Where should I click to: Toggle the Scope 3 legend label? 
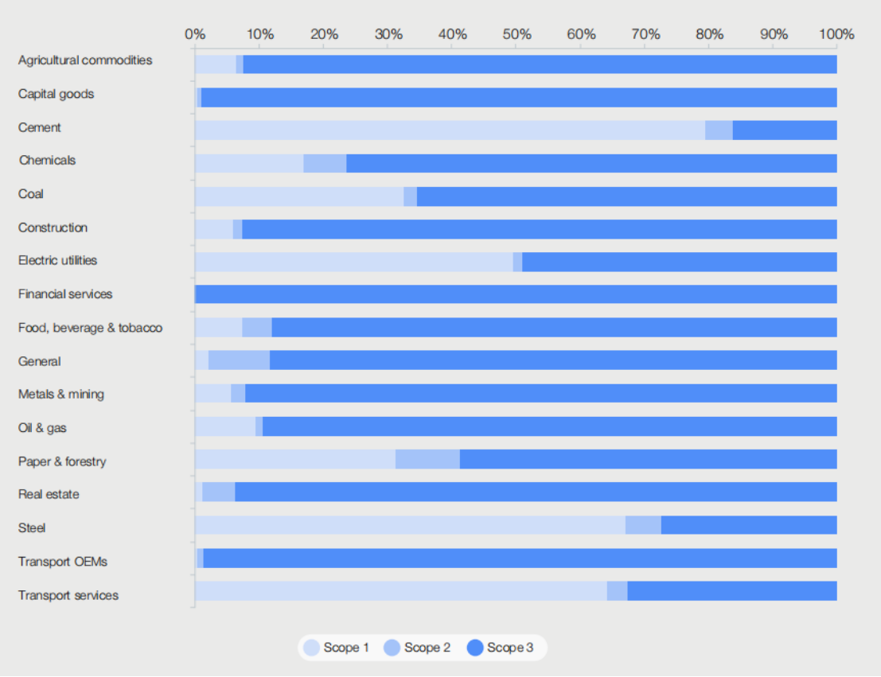510,648
